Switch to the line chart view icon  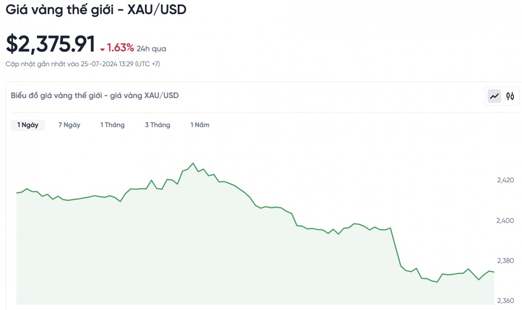[494, 96]
